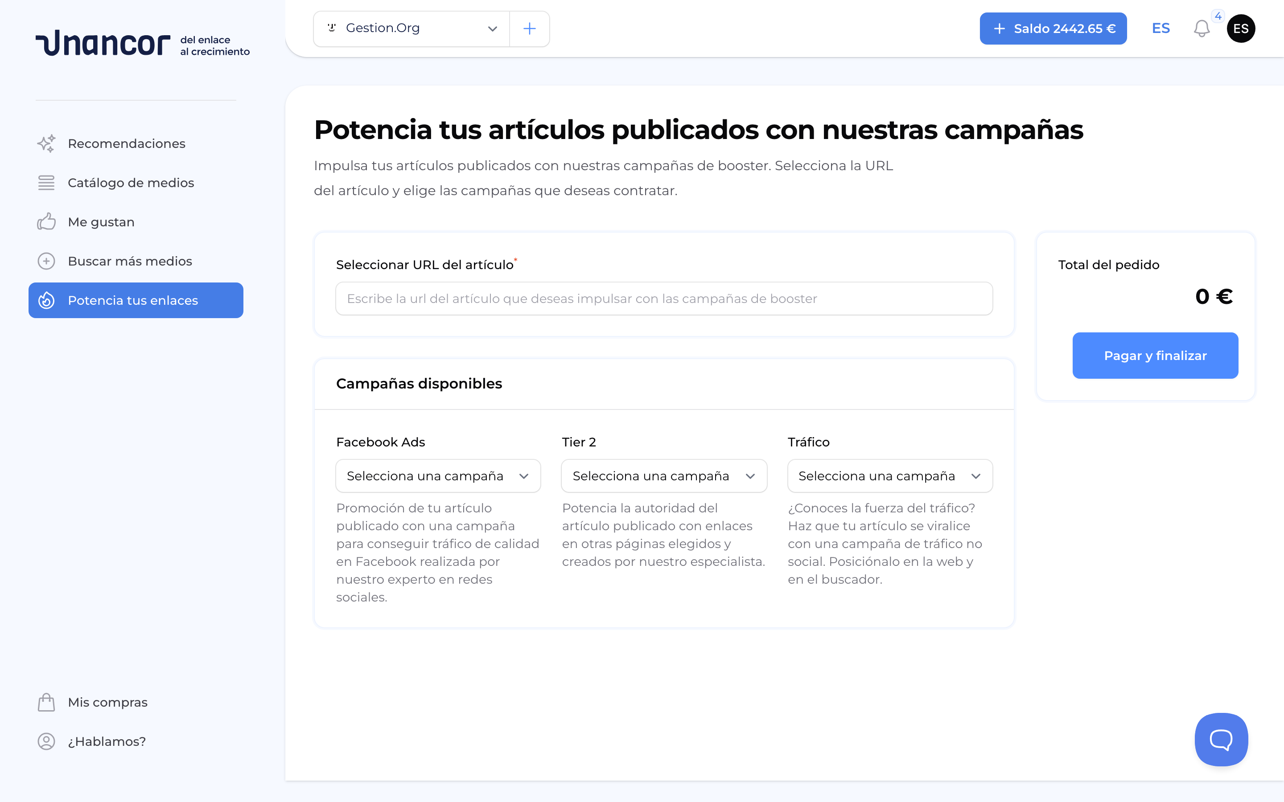Click the Me gustan thumbs-up icon
Viewport: 1284px width, 802px height.
click(x=47, y=222)
